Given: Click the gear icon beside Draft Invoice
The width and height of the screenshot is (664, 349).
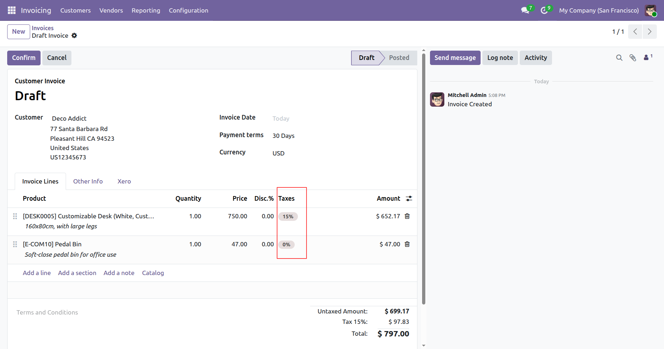Looking at the screenshot, I should 74,36.
